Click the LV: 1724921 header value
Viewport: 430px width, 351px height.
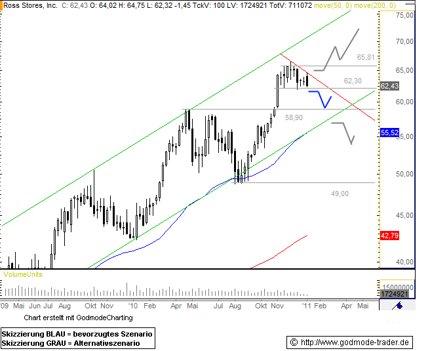pyautogui.click(x=246, y=5)
